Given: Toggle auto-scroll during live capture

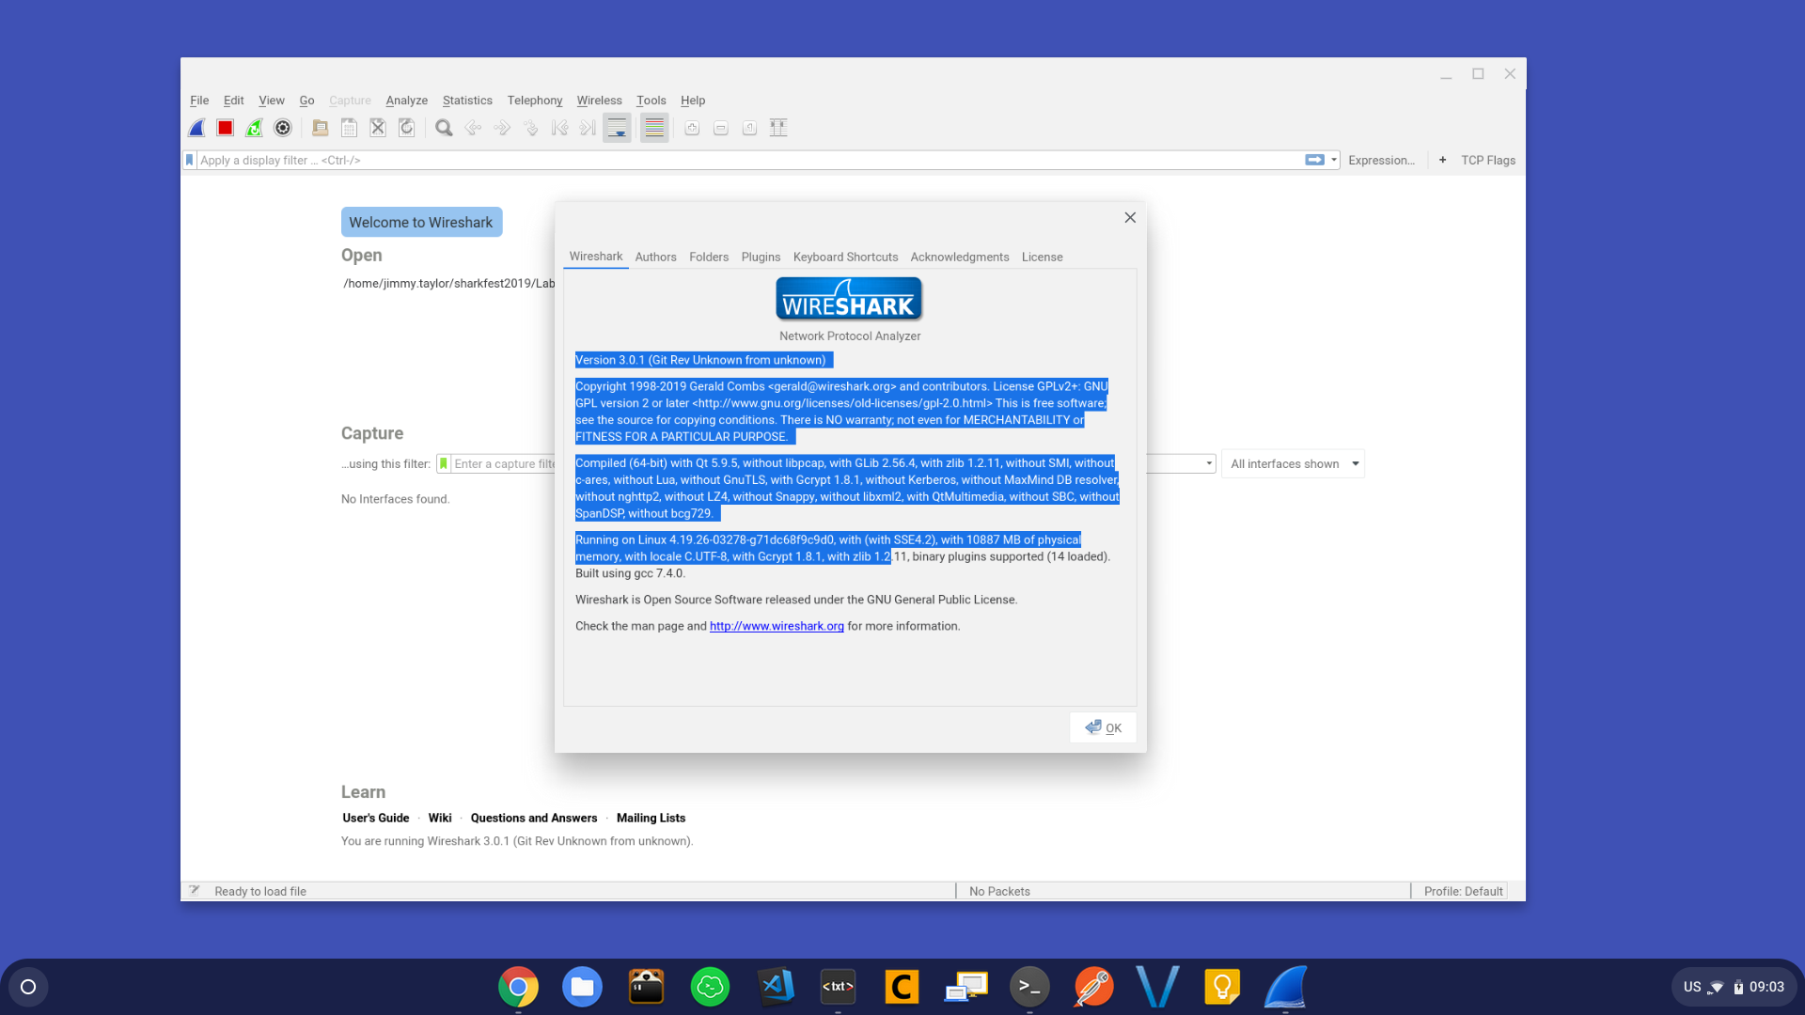Looking at the screenshot, I should coord(617,128).
